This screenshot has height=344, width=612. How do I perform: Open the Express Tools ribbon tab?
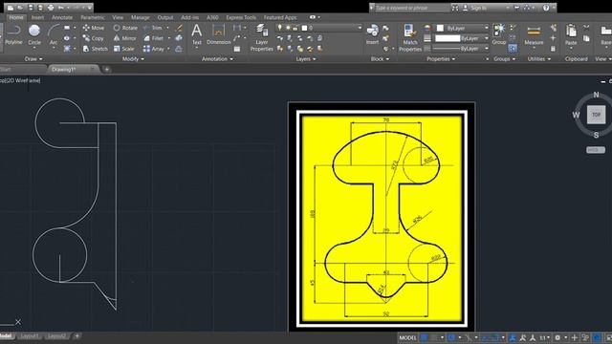tap(241, 17)
